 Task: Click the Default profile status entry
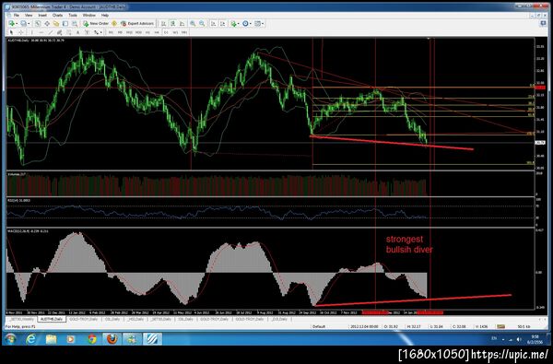[x=319, y=326]
